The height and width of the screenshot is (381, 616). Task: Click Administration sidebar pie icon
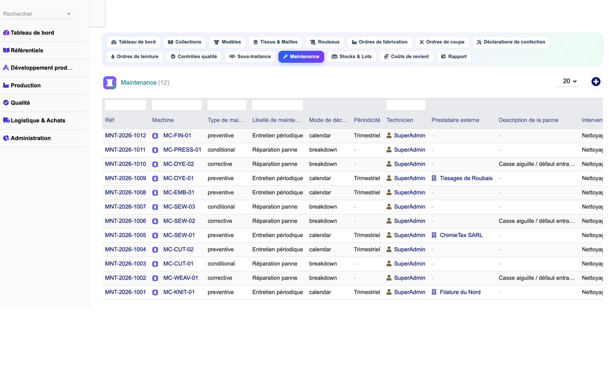click(6, 138)
